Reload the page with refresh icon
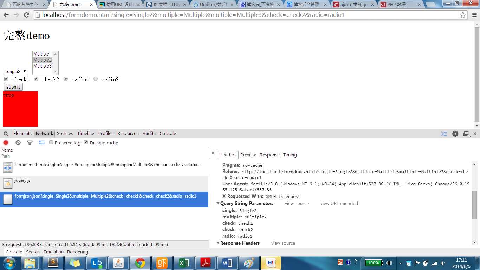The height and width of the screenshot is (270, 480). tap(26, 15)
